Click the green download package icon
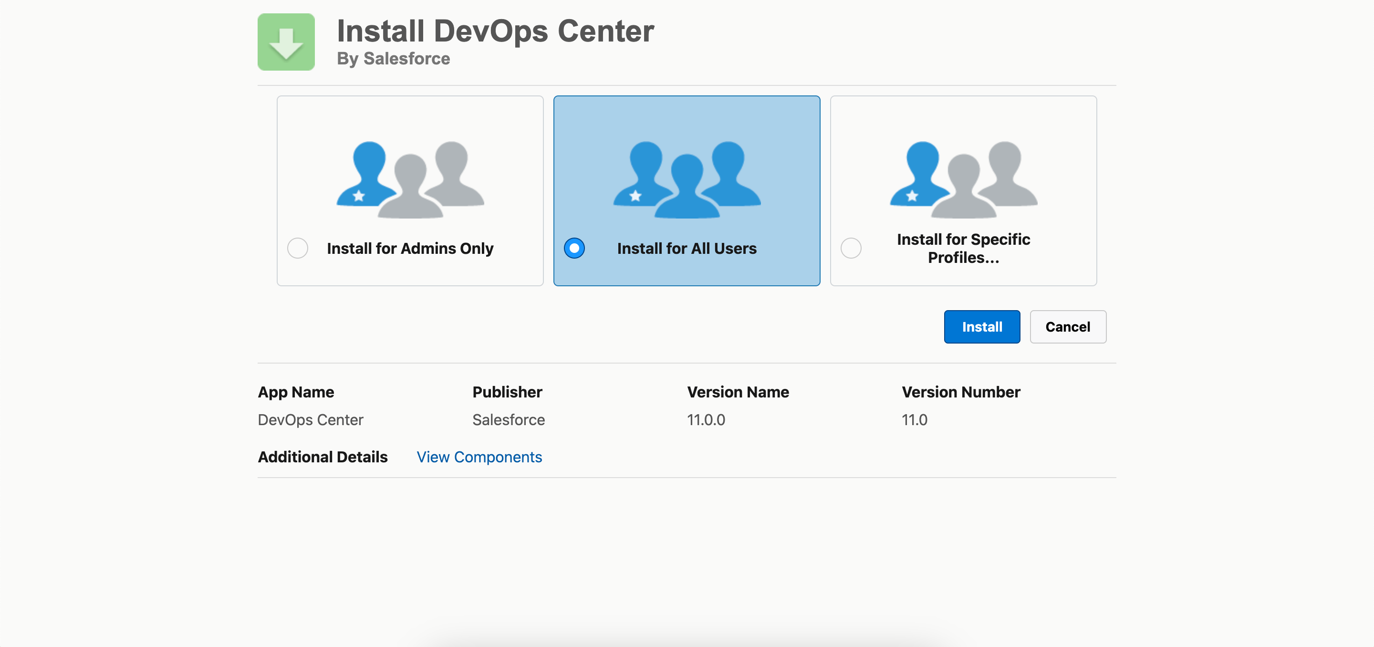Viewport: 1374px width, 647px height. pyautogui.click(x=286, y=42)
